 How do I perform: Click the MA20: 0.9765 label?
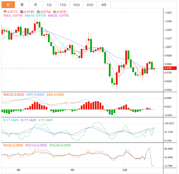(59, 16)
